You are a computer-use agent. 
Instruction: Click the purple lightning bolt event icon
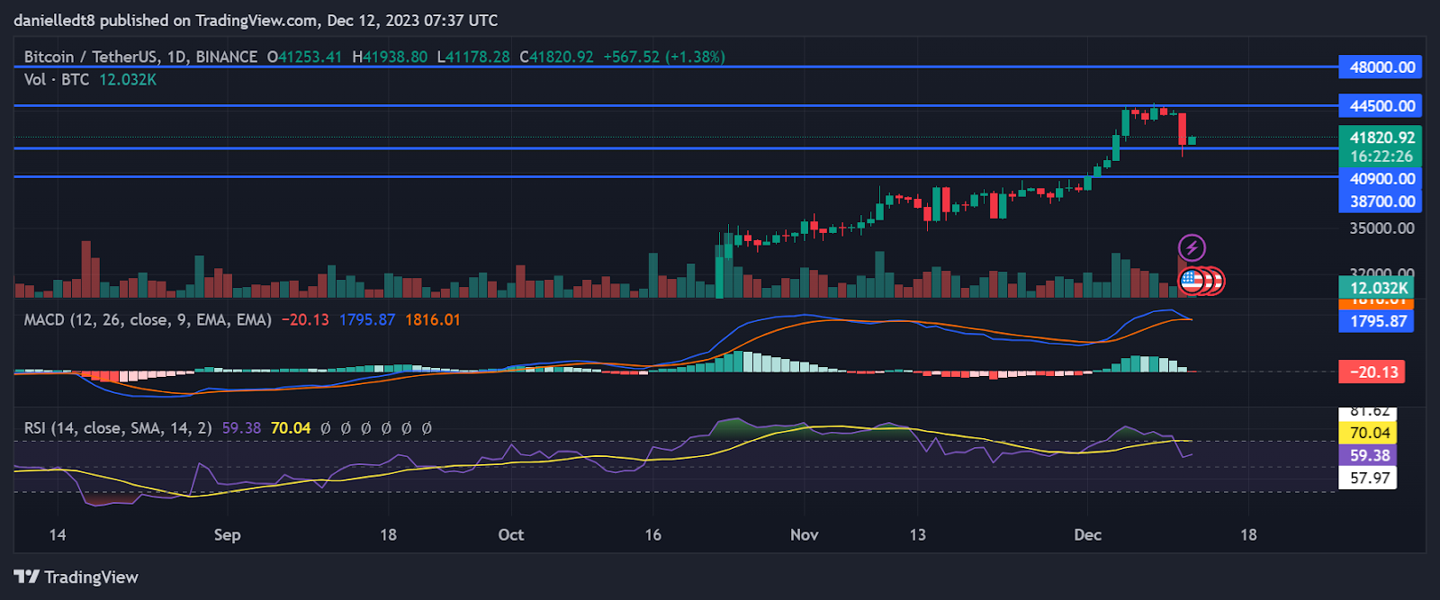[1192, 247]
